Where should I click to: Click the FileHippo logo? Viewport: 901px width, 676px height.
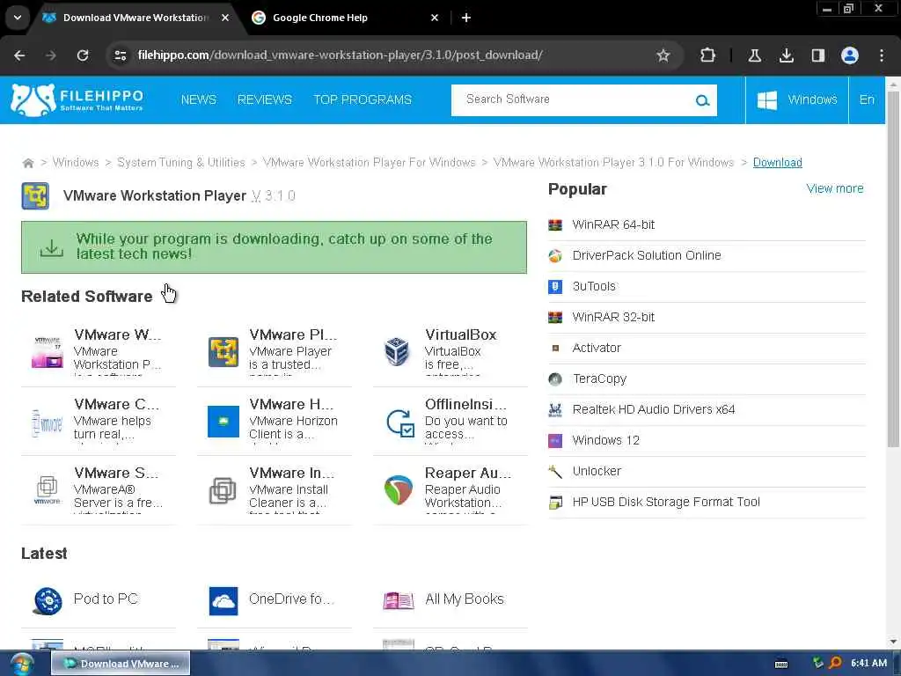[77, 99]
